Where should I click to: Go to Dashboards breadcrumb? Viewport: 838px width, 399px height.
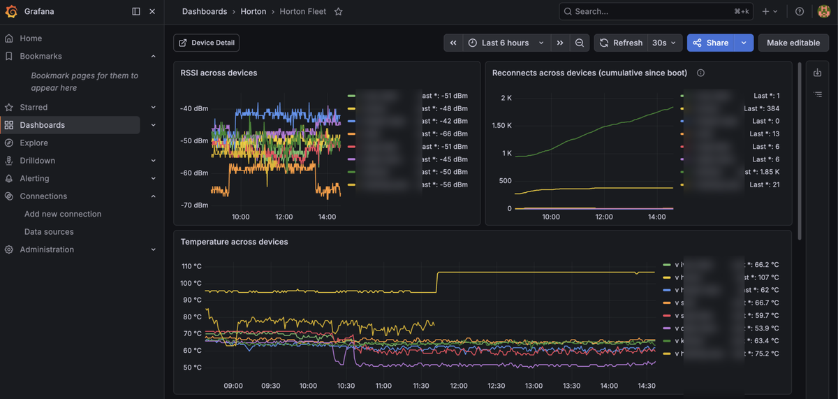point(205,11)
